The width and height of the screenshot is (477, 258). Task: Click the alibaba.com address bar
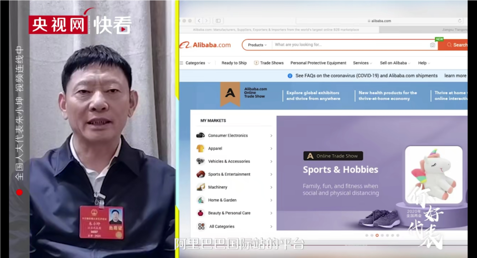pos(379,21)
